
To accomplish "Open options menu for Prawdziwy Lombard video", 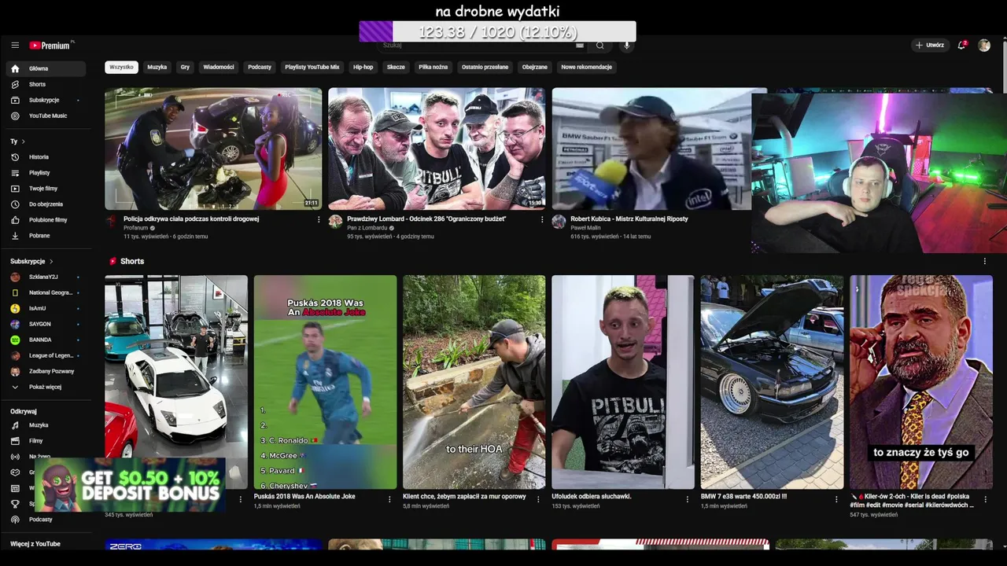I will (x=542, y=219).
